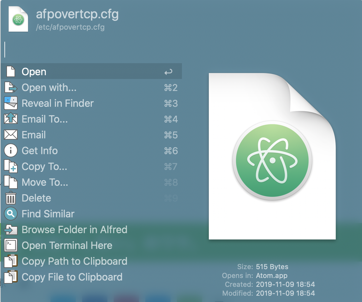Choose Open Terminal Here
The height and width of the screenshot is (302, 362).
[x=91, y=245]
